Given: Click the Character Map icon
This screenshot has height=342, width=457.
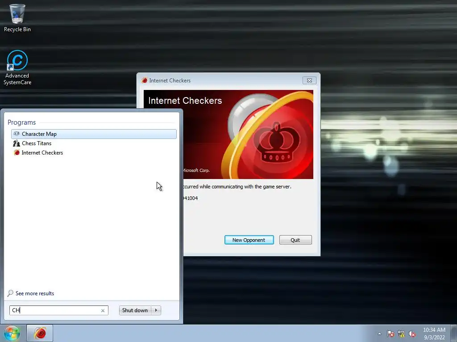Looking at the screenshot, I should pyautogui.click(x=17, y=134).
